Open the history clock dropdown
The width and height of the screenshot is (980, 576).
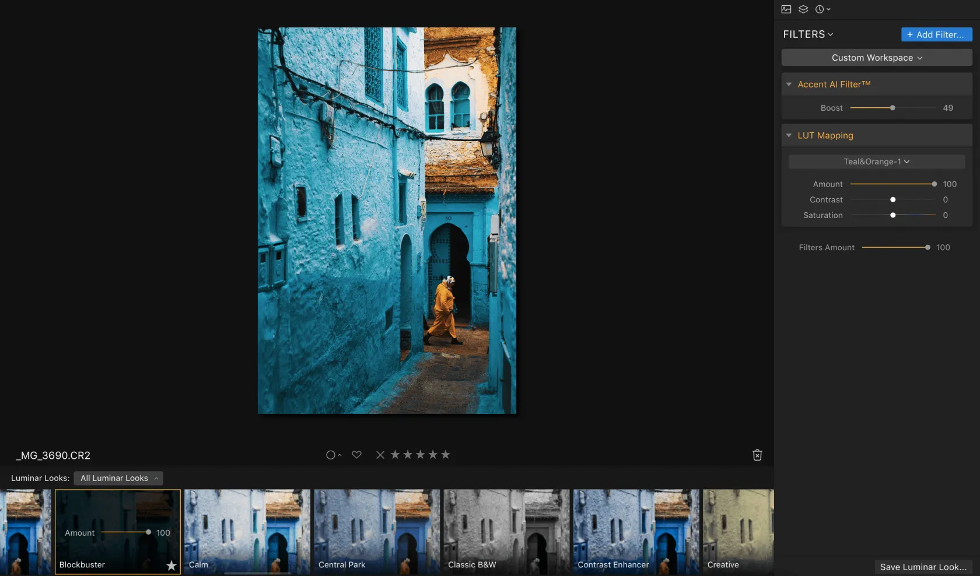click(x=822, y=9)
